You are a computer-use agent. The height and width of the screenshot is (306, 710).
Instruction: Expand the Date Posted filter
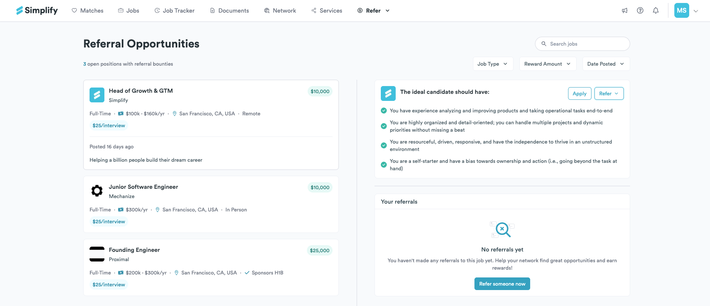pos(606,64)
